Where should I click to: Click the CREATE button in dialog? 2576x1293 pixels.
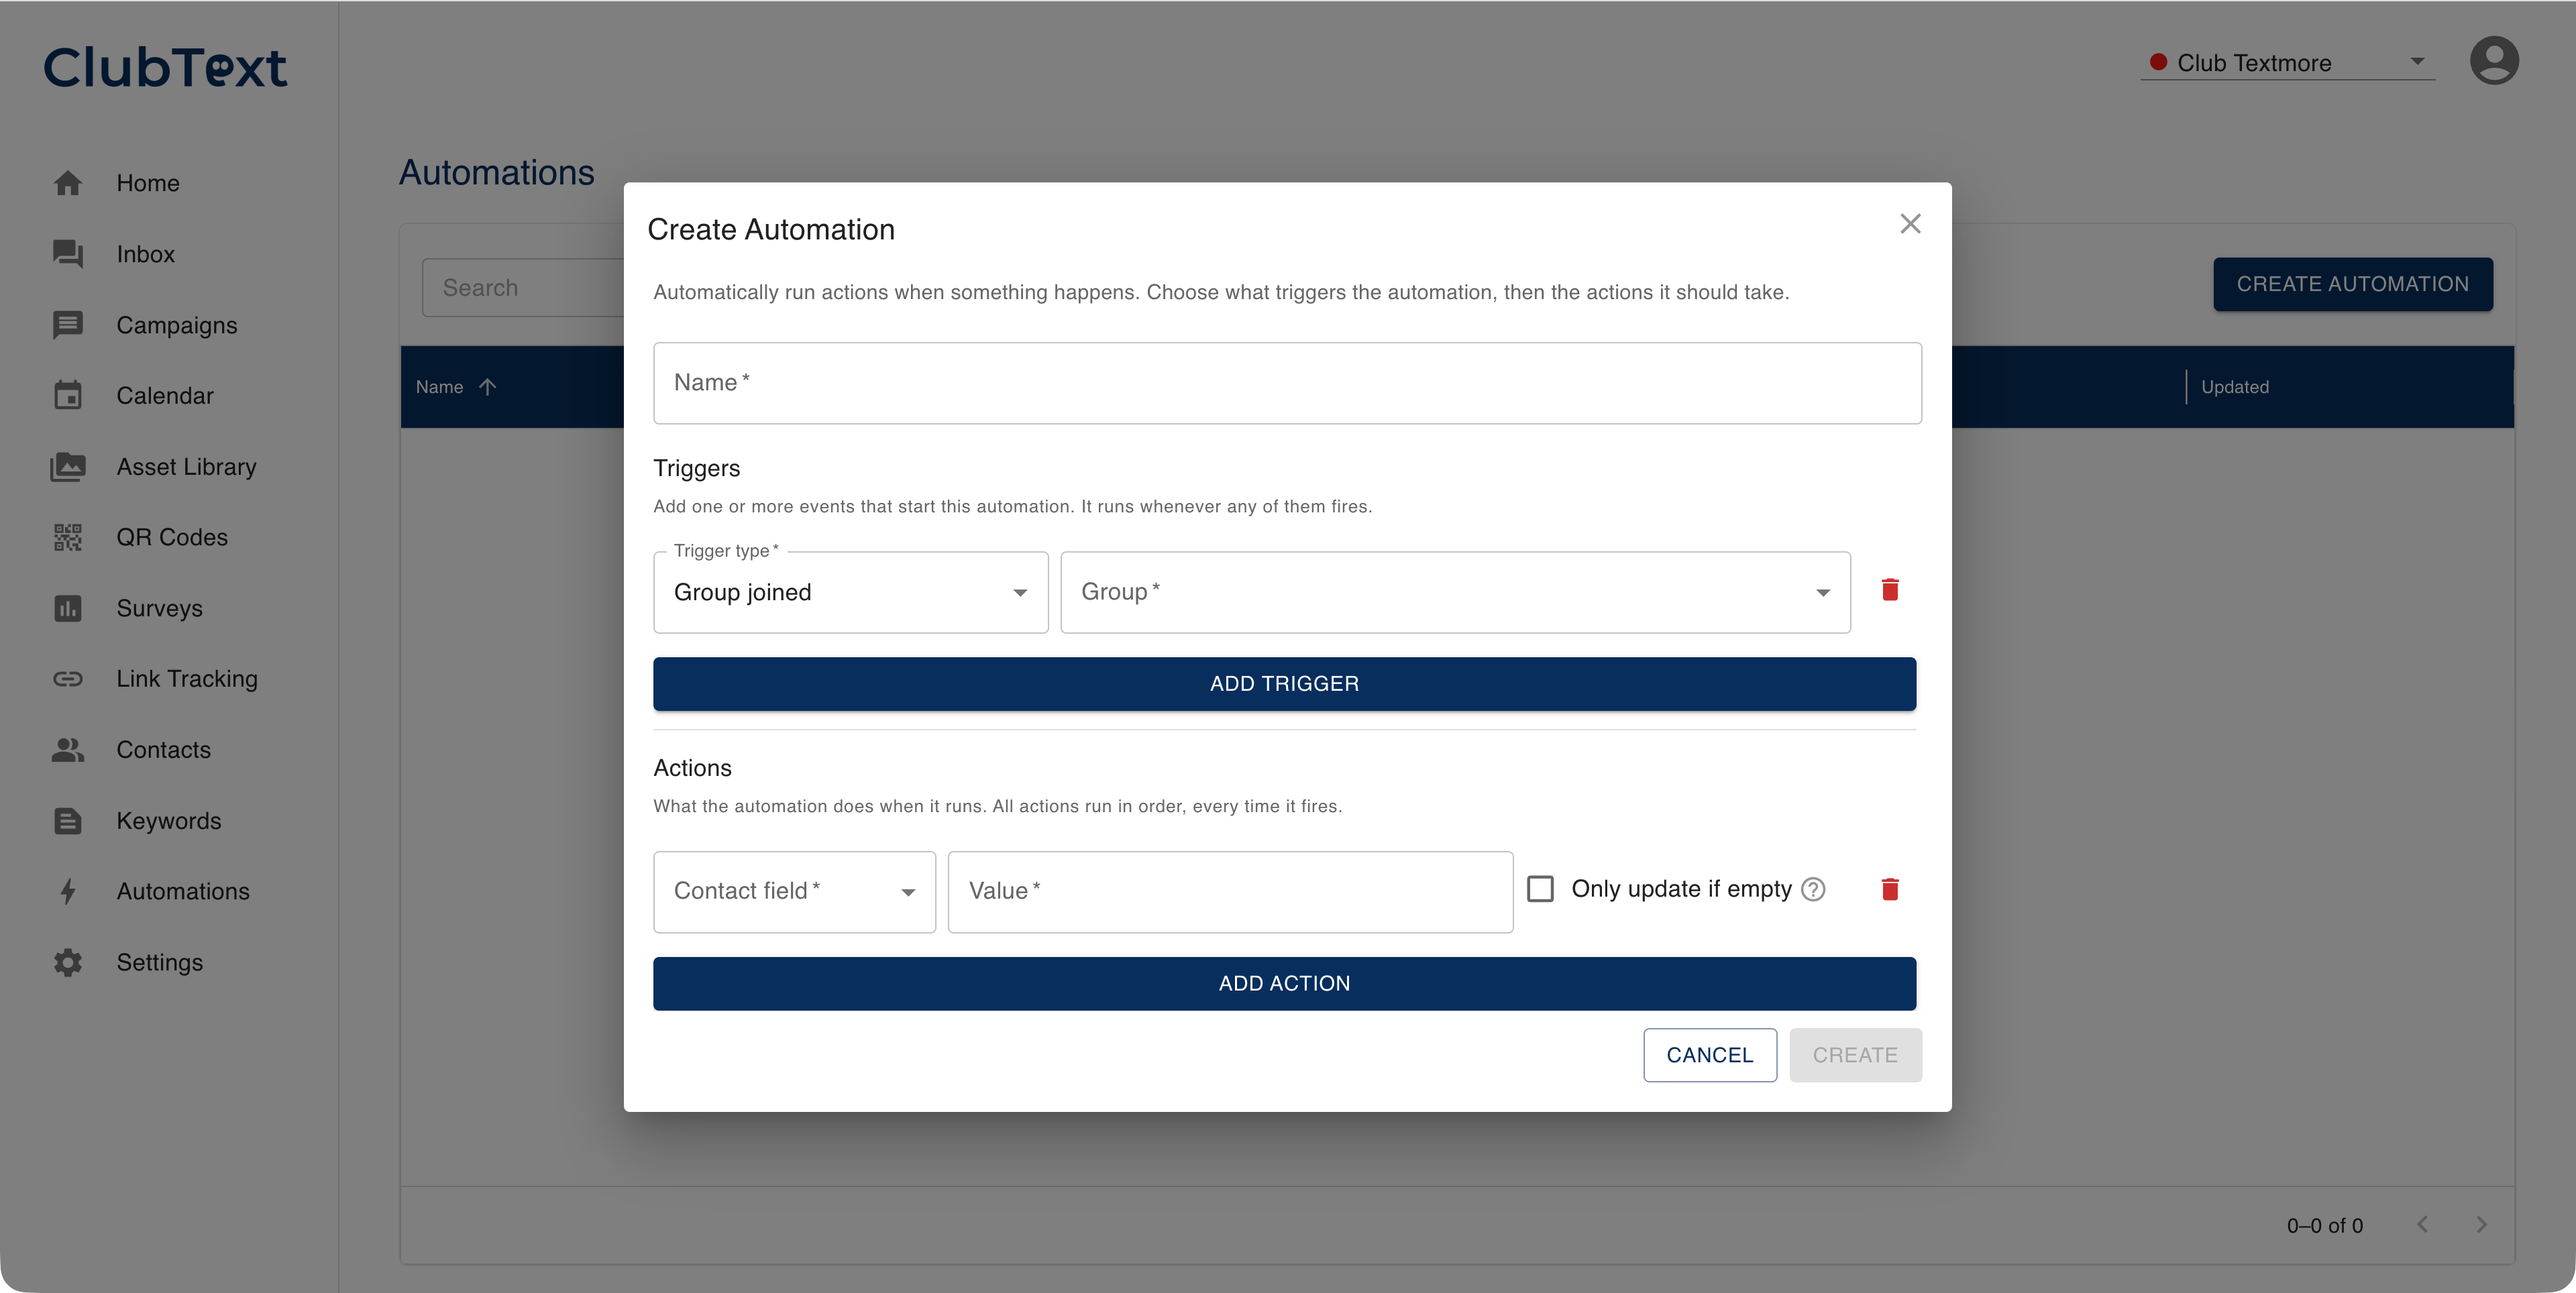click(x=1855, y=1055)
